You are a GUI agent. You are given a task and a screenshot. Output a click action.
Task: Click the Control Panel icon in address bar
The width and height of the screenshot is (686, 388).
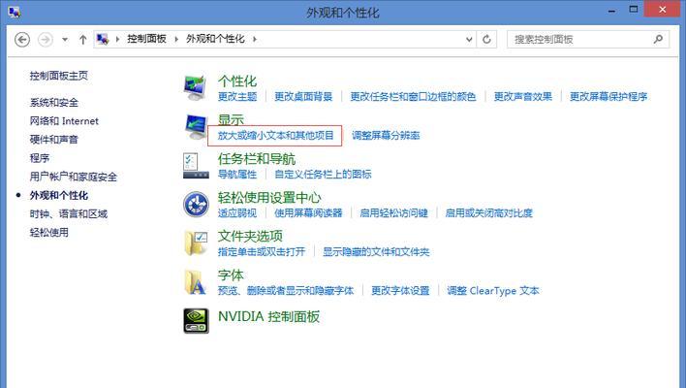103,40
